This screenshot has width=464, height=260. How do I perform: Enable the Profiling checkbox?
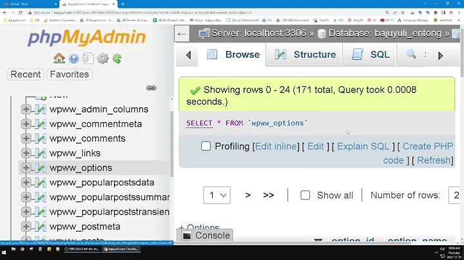click(x=206, y=146)
